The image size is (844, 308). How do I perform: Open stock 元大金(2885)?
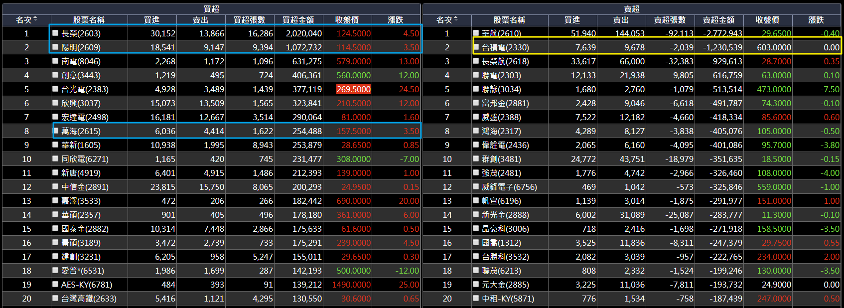(x=505, y=285)
